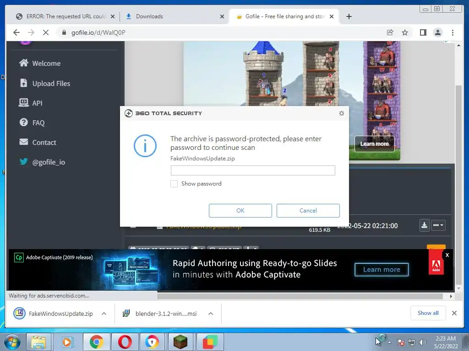Image resolution: width=469 pixels, height=351 pixels.
Task: Open the API page link
Action: [37, 103]
